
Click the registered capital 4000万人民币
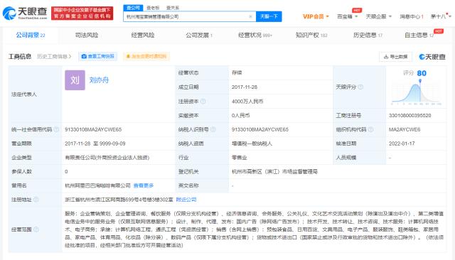pyautogui.click(x=247, y=101)
